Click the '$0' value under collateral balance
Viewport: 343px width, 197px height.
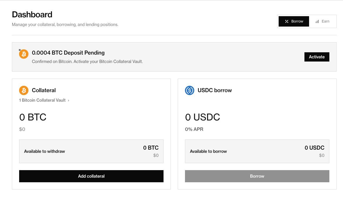coord(22,129)
